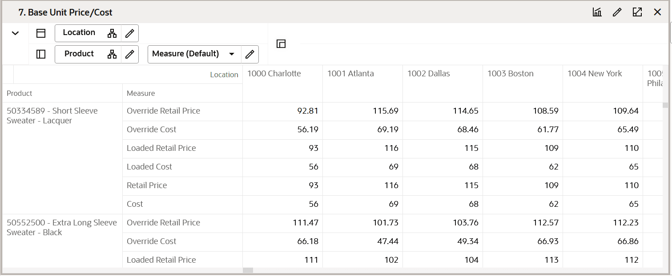Click the hierarchy icon next to Product
Image resolution: width=672 pixels, height=276 pixels.
point(112,54)
